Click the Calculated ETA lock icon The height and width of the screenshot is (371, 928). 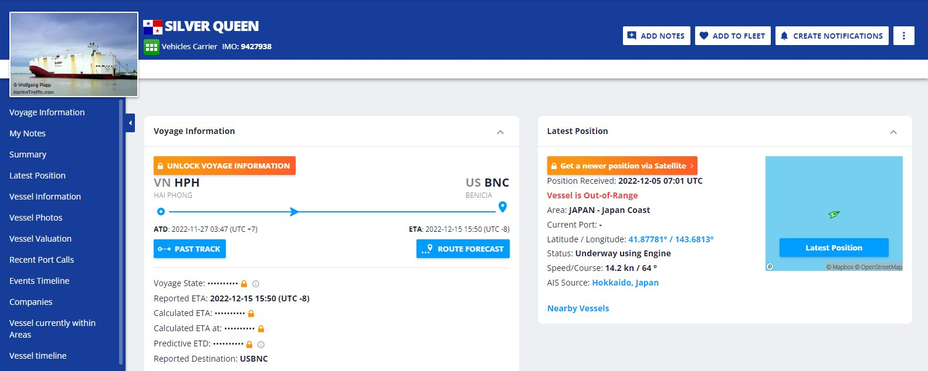pos(251,314)
